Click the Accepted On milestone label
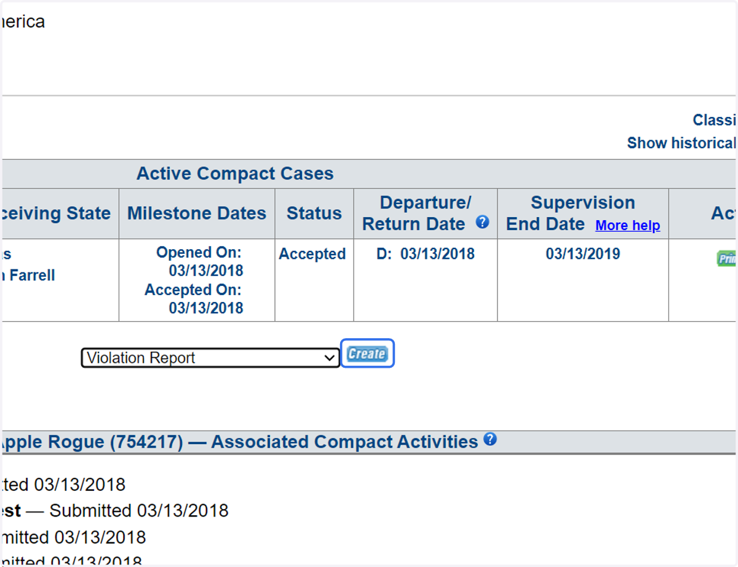 click(x=193, y=290)
